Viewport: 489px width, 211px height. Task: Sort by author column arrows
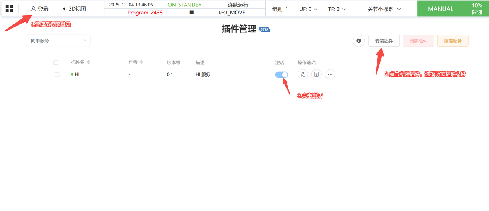click(x=141, y=62)
